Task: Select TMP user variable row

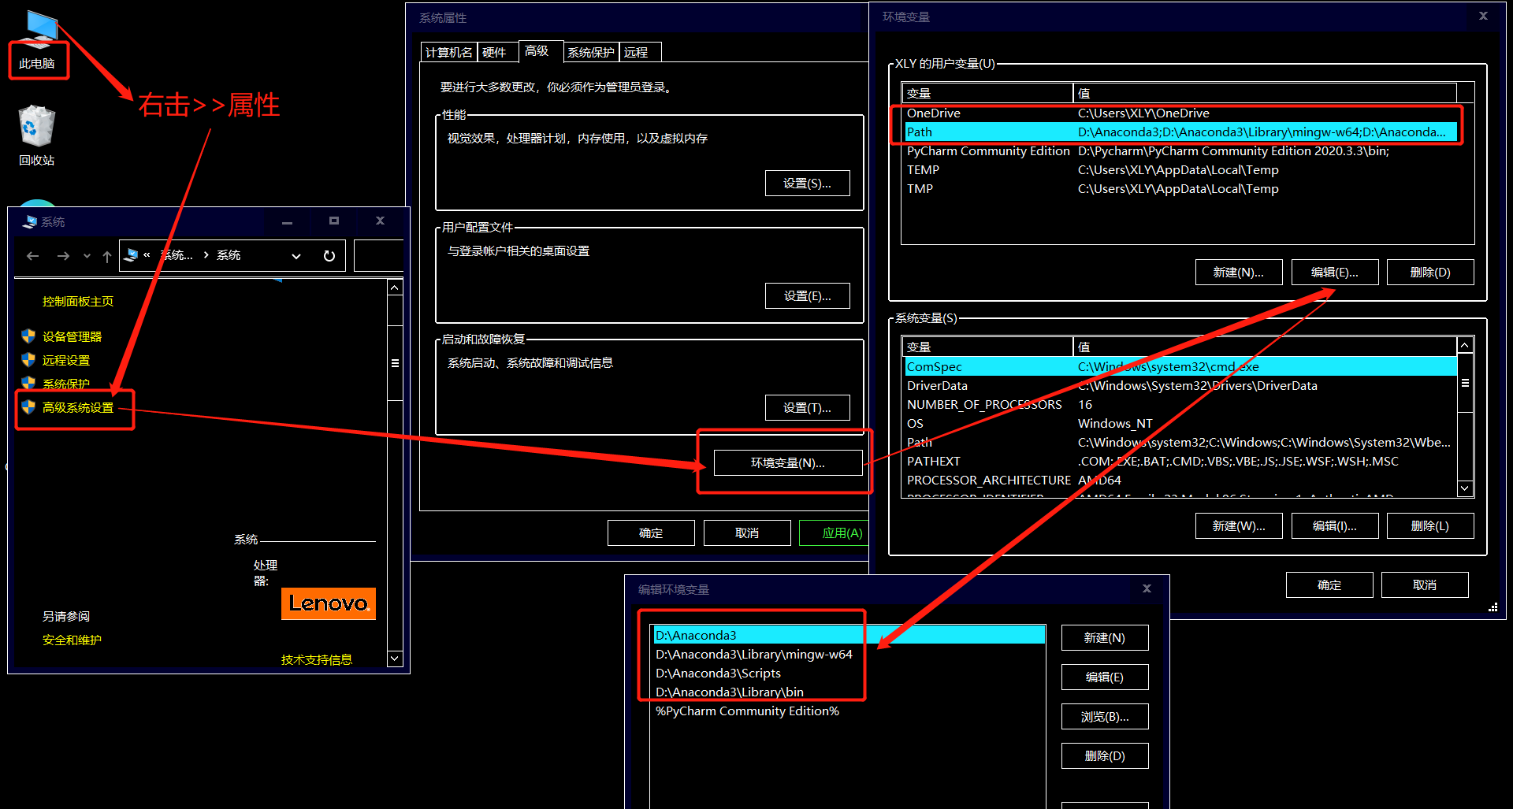Action: tap(1180, 189)
